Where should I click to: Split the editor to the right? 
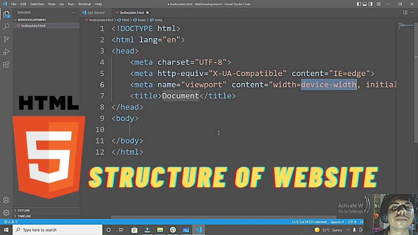(x=405, y=12)
